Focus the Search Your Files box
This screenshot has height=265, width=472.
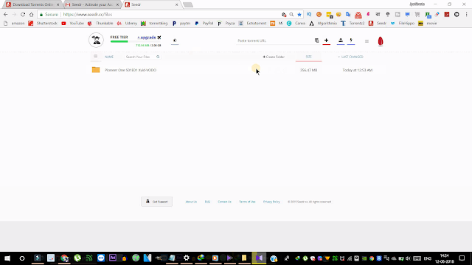[140, 57]
